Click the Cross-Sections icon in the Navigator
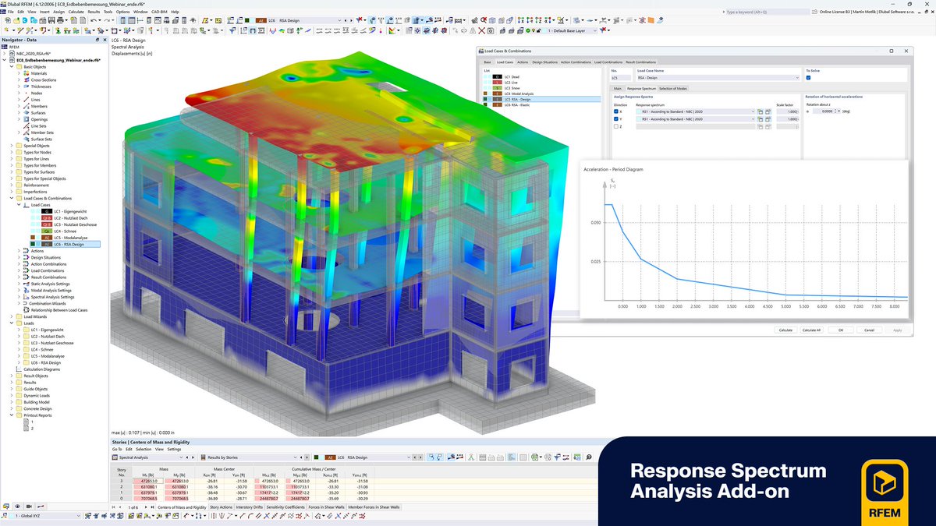The image size is (936, 526). 27,79
